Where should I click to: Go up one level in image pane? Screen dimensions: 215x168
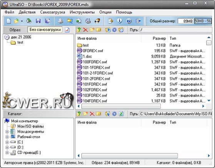click(79, 30)
